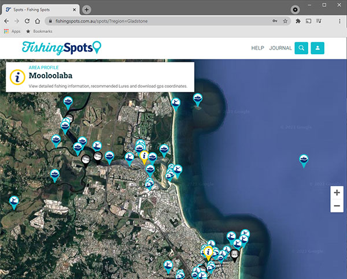Screen dimensions: 347x279
Task: Open the user account button
Action: [318, 48]
